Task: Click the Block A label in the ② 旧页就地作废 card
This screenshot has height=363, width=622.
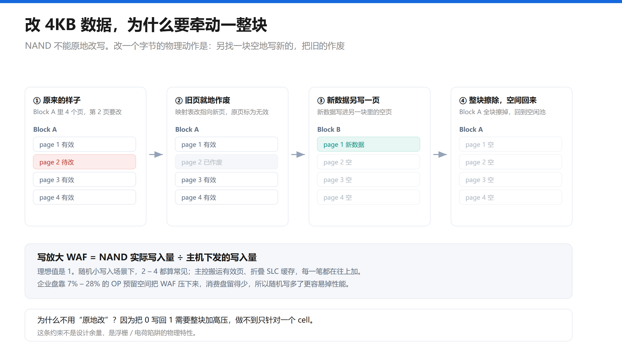Action: point(187,129)
